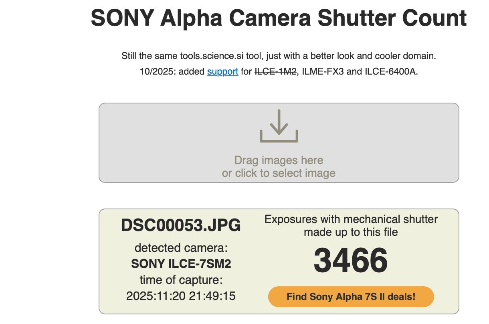The height and width of the screenshot is (324, 489).
Task: Click or click to select image text
Action: 279,173
